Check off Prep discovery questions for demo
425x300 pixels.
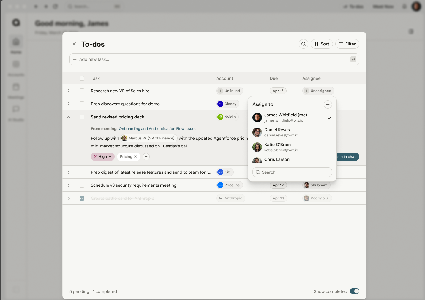[x=82, y=104]
